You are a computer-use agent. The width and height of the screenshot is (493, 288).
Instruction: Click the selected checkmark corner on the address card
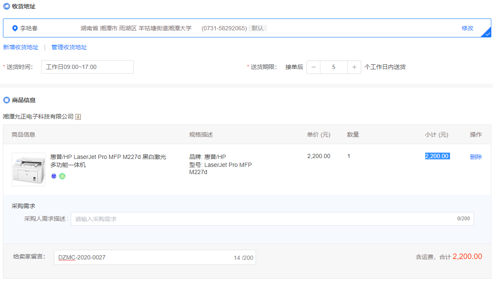pyautogui.click(x=487, y=33)
